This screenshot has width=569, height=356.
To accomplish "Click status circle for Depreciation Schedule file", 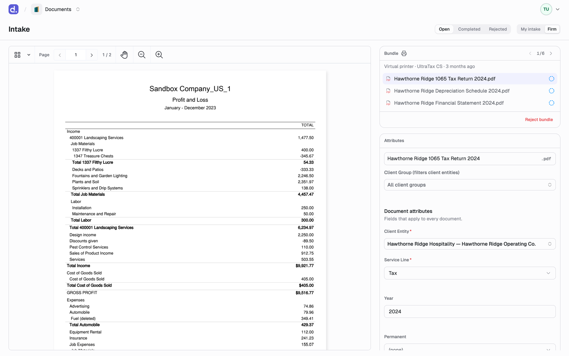I will click(552, 91).
